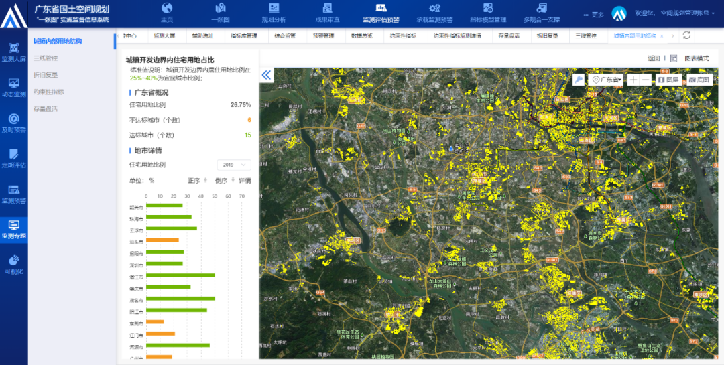Click the 住宅用地比例 value 26.75%
The height and width of the screenshot is (365, 724).
241,104
